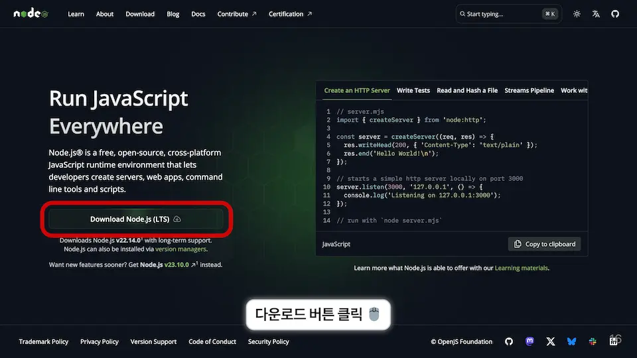Click the GitHub icon in footer

[x=509, y=342]
